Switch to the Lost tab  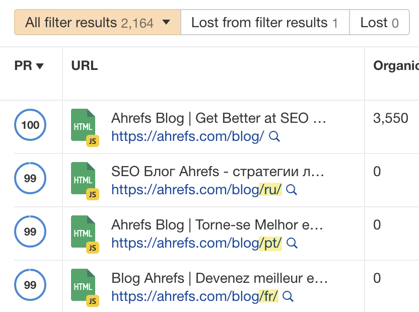(x=379, y=23)
